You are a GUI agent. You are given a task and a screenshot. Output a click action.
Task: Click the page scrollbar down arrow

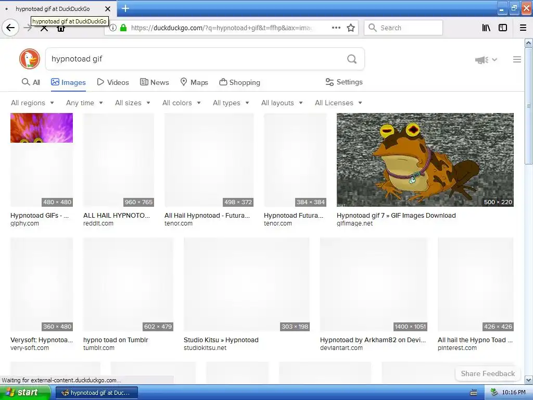(528, 380)
